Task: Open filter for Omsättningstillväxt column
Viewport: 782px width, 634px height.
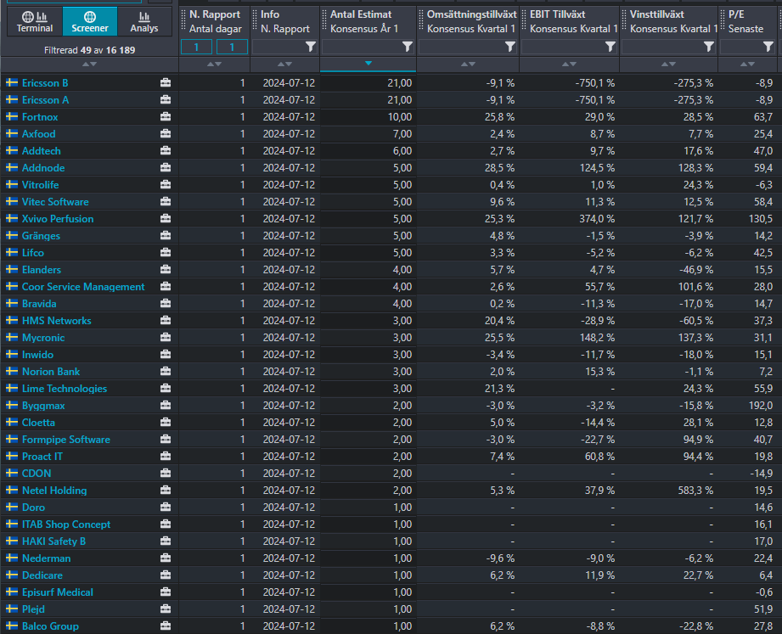Action: 509,47
